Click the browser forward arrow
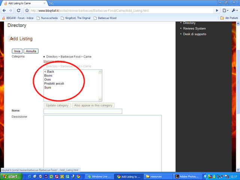This screenshot has width=240, height=180. 10,10
